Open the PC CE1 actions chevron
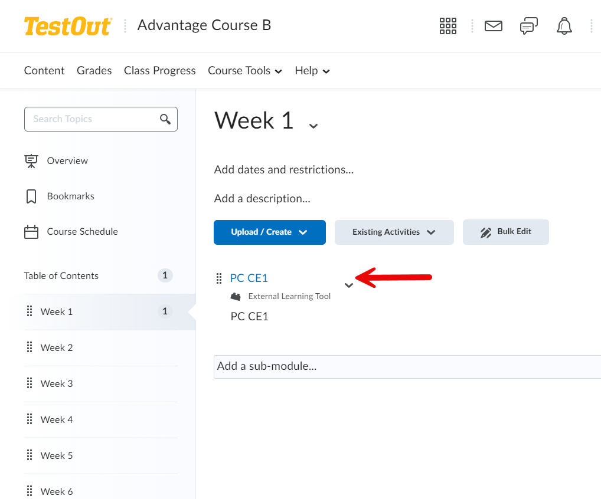 point(348,285)
